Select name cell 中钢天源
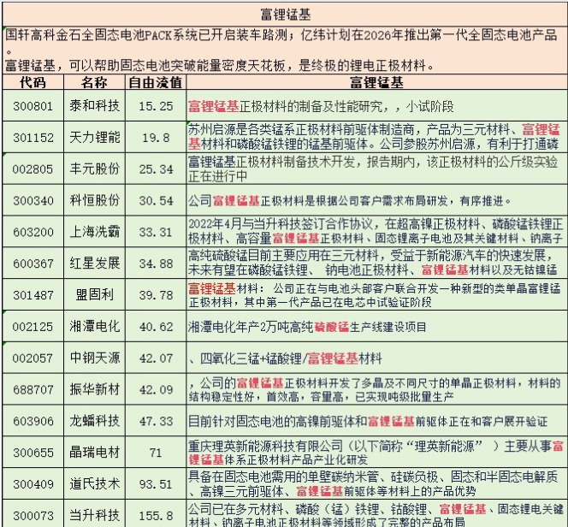The image size is (568, 527). [x=94, y=358]
